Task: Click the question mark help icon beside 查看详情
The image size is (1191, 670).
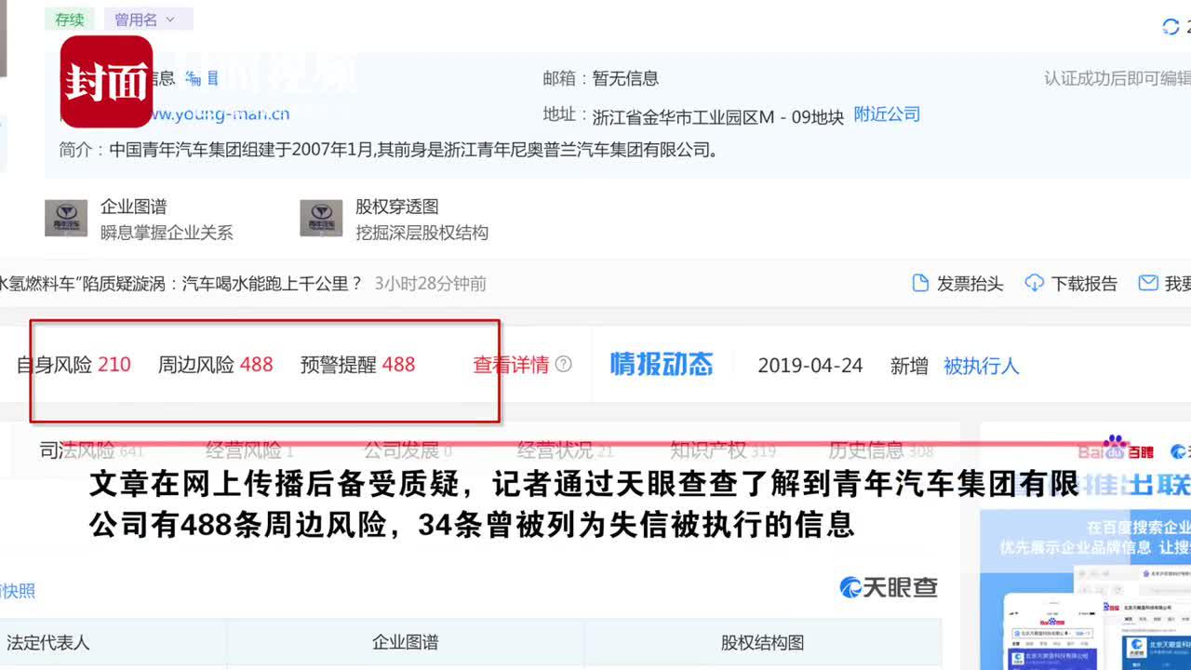Action: (563, 364)
